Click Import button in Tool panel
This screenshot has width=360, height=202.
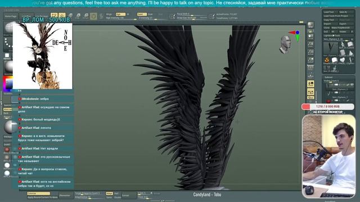coord(330,24)
